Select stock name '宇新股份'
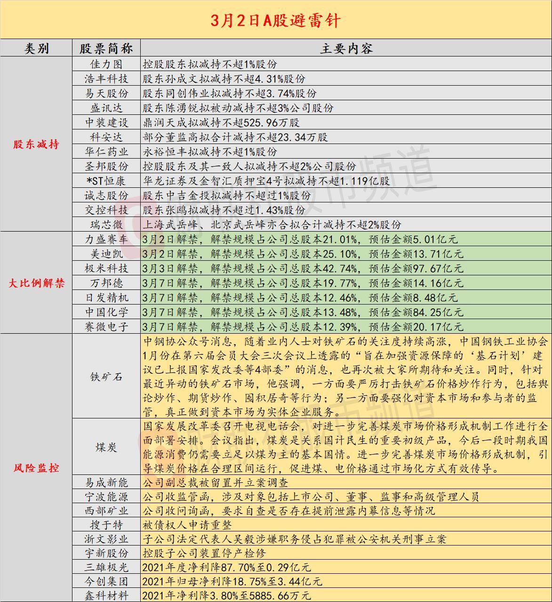The image size is (552, 602). point(106,553)
